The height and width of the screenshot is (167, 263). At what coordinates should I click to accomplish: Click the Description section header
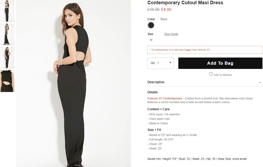pos(156,82)
